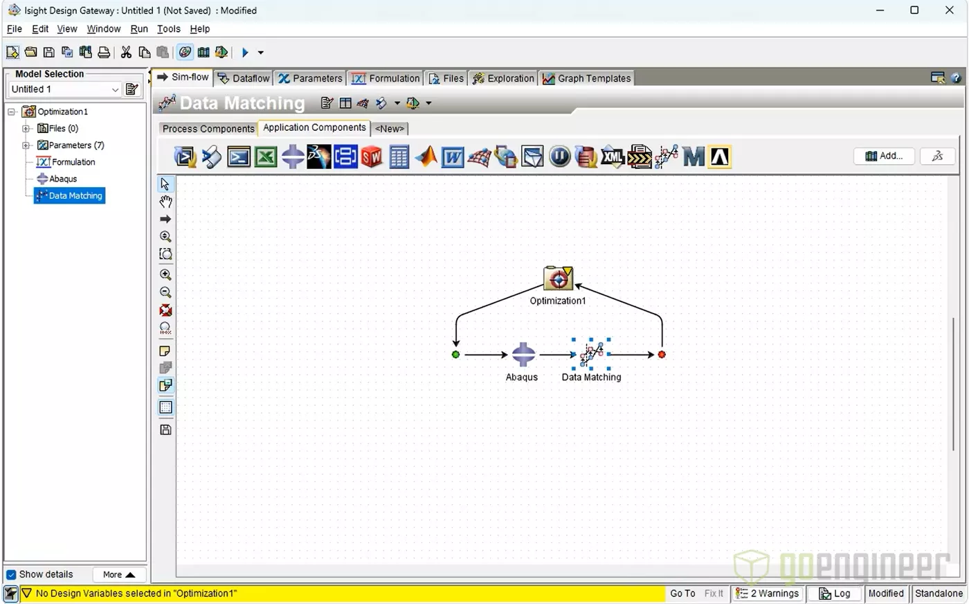This screenshot has height=604, width=969.
Task: Add an XML parser component
Action: (x=612, y=157)
